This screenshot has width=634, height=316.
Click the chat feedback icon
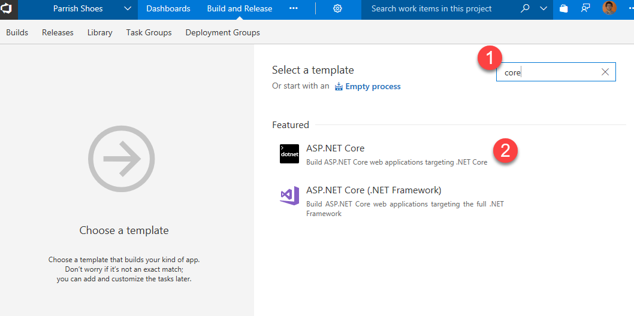(585, 9)
